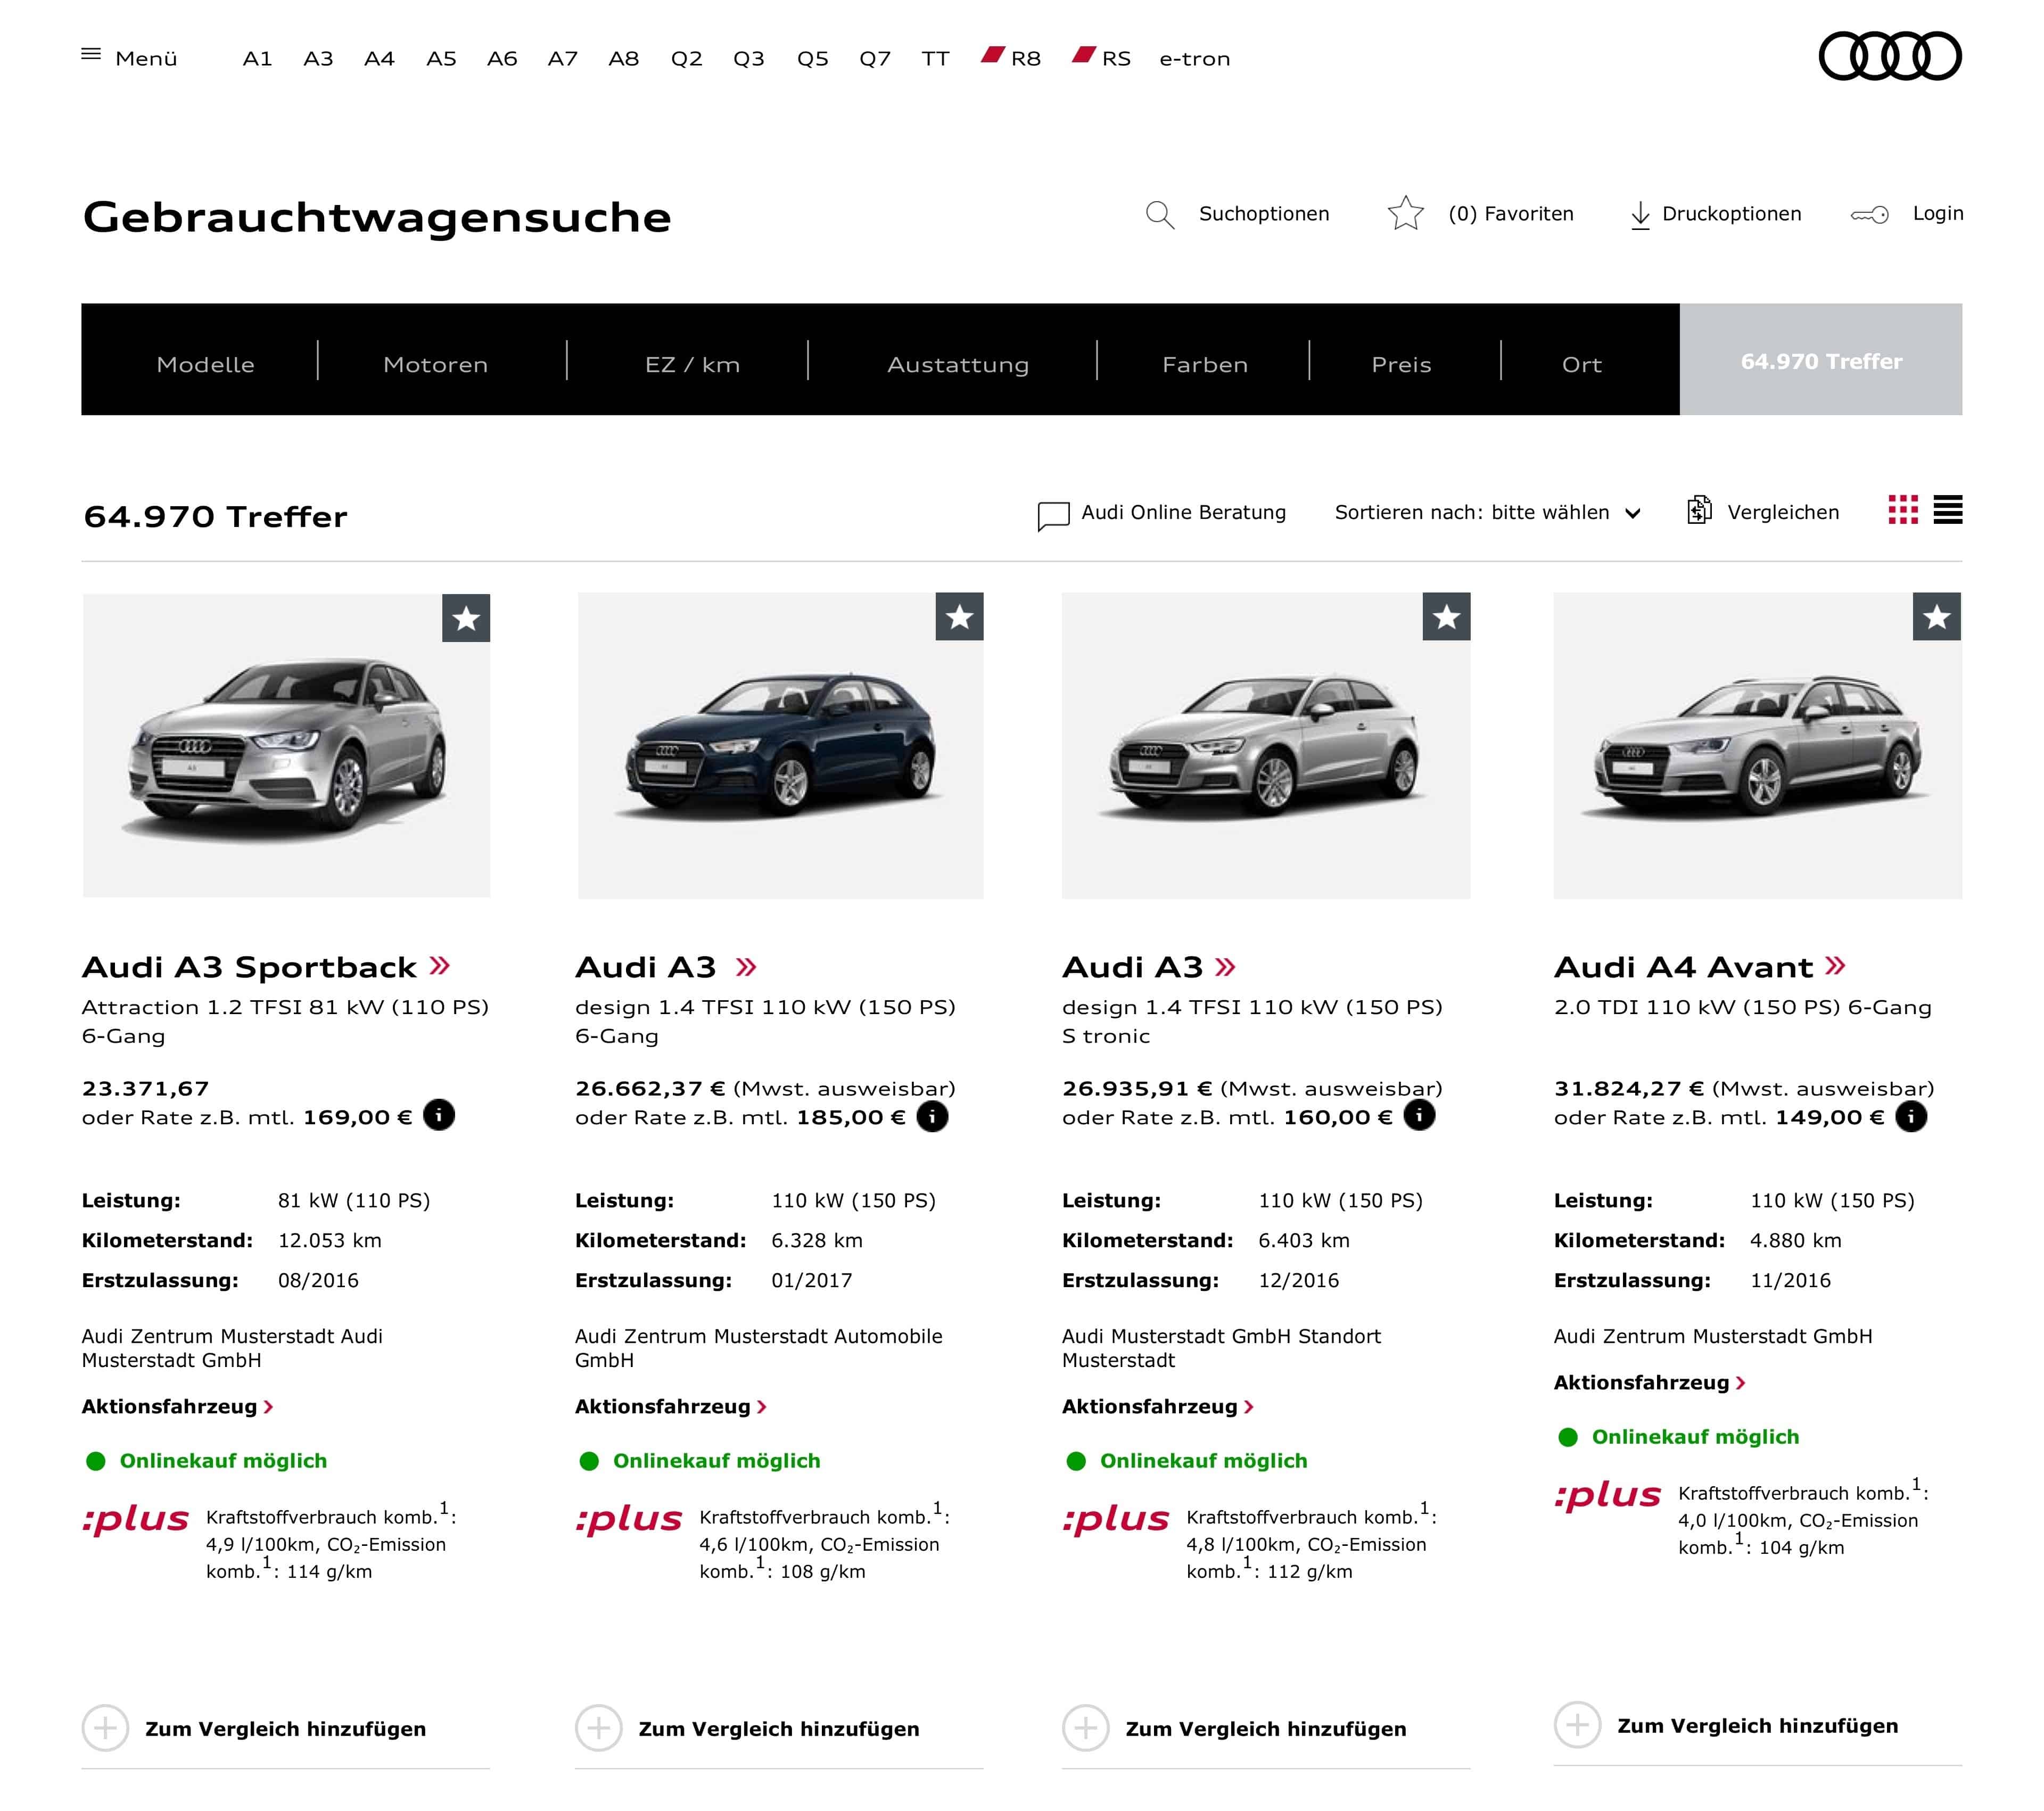Click :plus logo on A3 Sportback card
The image size is (2044, 1811).
pos(135,1520)
